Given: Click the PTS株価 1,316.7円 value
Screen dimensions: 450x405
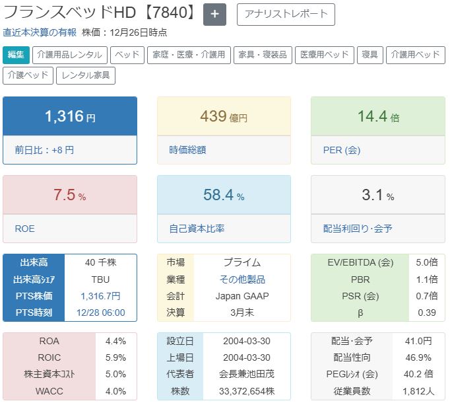Looking at the screenshot, I should pyautogui.click(x=100, y=296).
